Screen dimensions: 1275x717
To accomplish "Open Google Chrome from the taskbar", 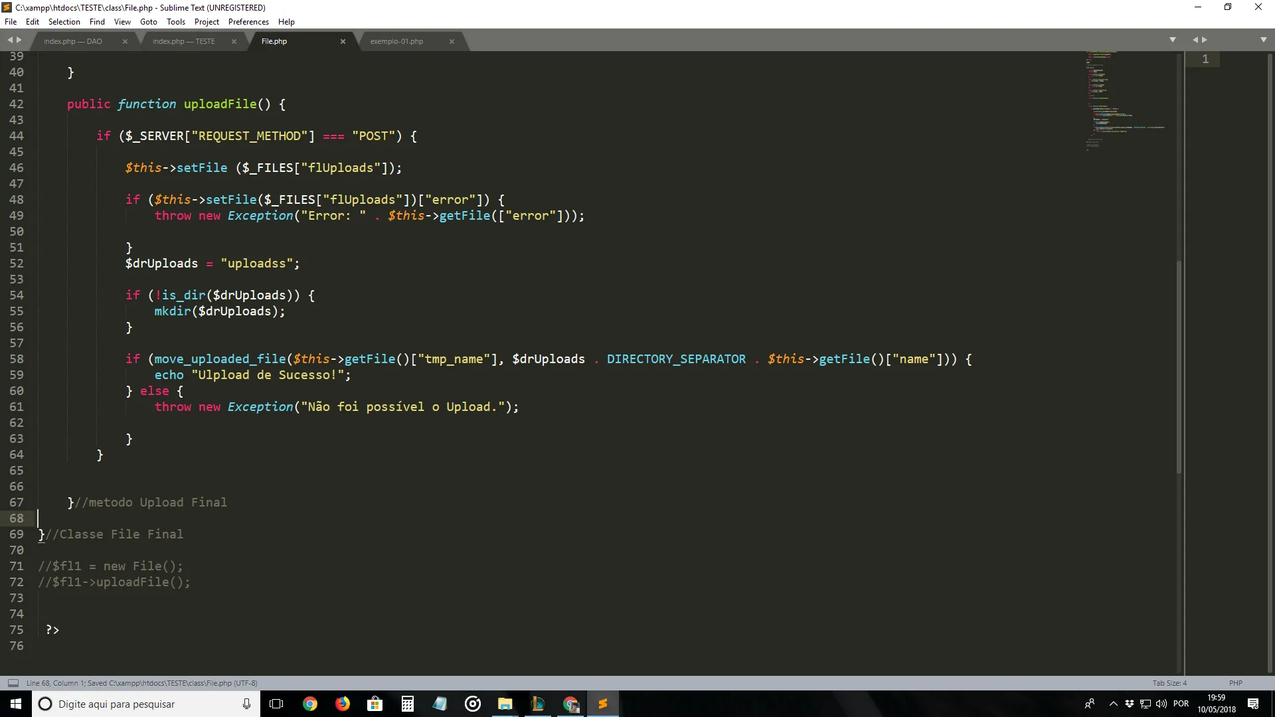I will [x=310, y=704].
